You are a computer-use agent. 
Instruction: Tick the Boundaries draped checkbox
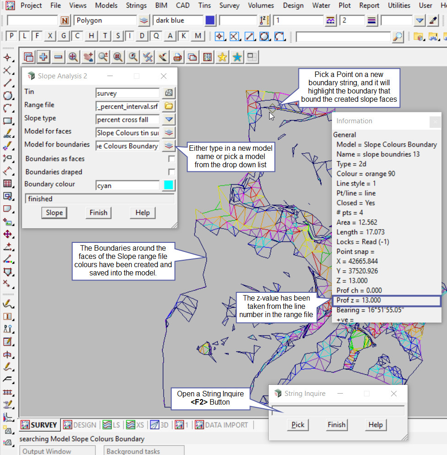pos(171,172)
